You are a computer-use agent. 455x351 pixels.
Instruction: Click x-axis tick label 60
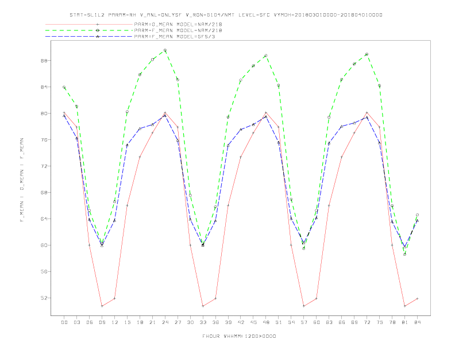click(x=317, y=322)
